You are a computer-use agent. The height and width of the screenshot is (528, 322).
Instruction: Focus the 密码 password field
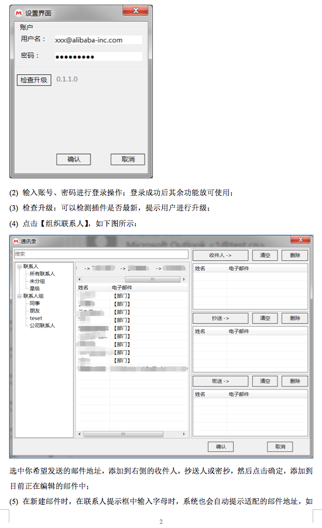[x=98, y=57]
